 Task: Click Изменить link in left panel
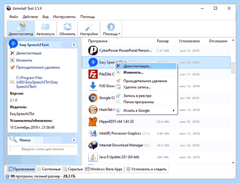tap(24, 60)
